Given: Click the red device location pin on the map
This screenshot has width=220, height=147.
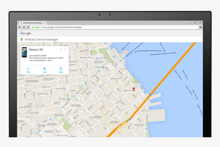Looking at the screenshot, I should [134, 89].
